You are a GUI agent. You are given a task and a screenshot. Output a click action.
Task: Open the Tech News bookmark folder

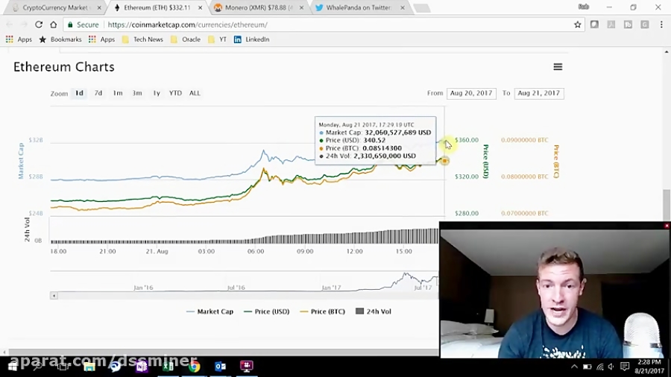tap(142, 39)
